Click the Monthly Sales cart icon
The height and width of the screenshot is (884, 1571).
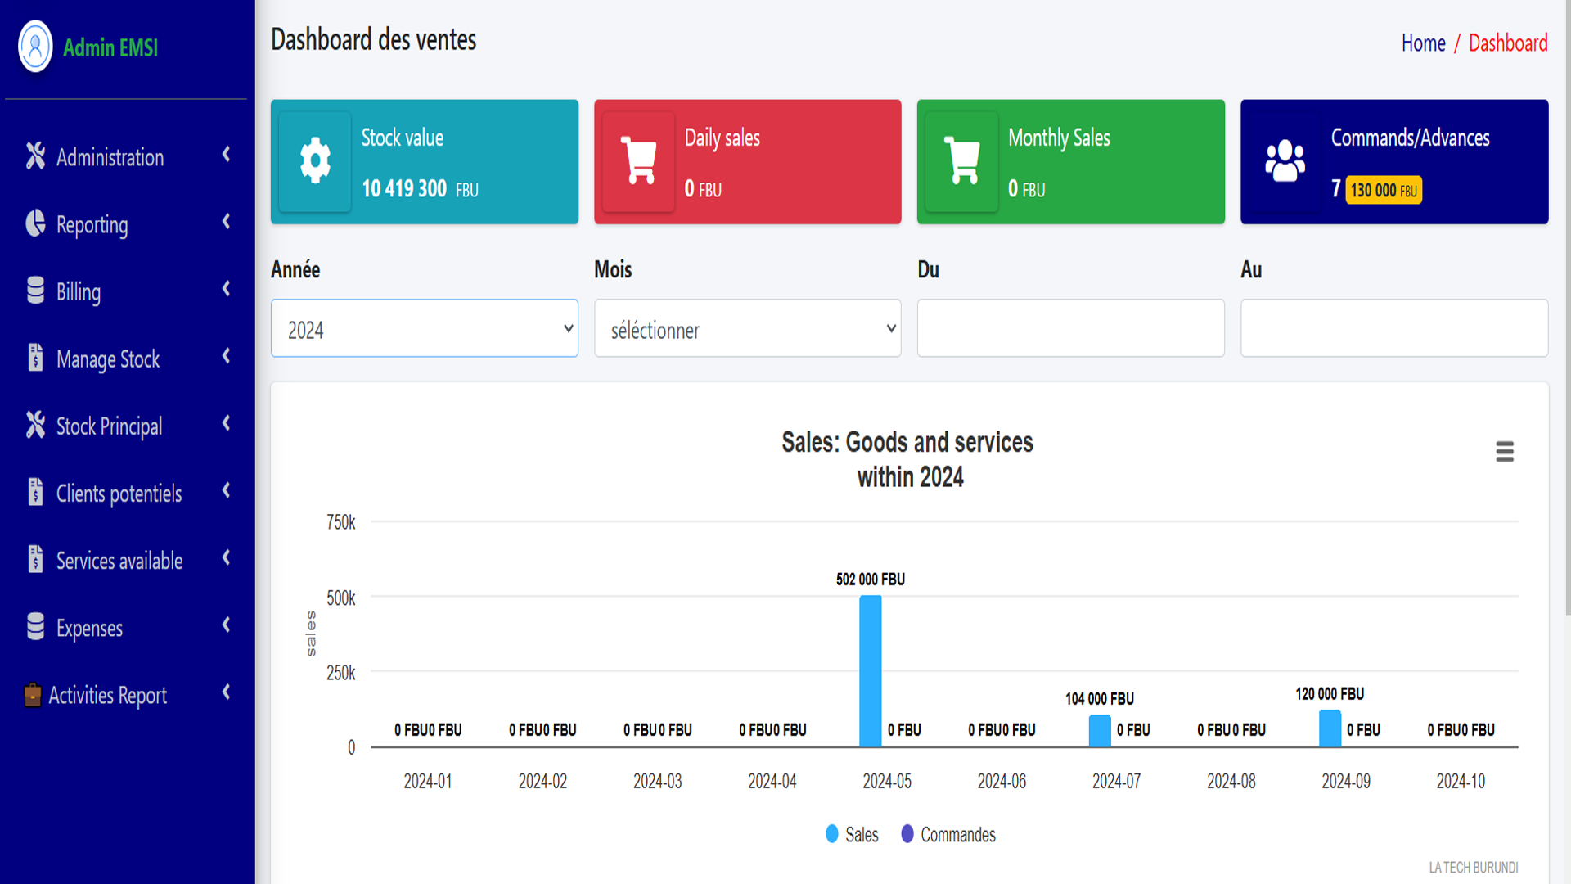[961, 160]
